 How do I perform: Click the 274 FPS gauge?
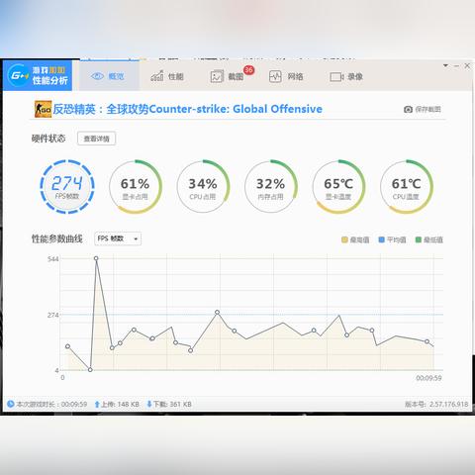[x=67, y=186]
